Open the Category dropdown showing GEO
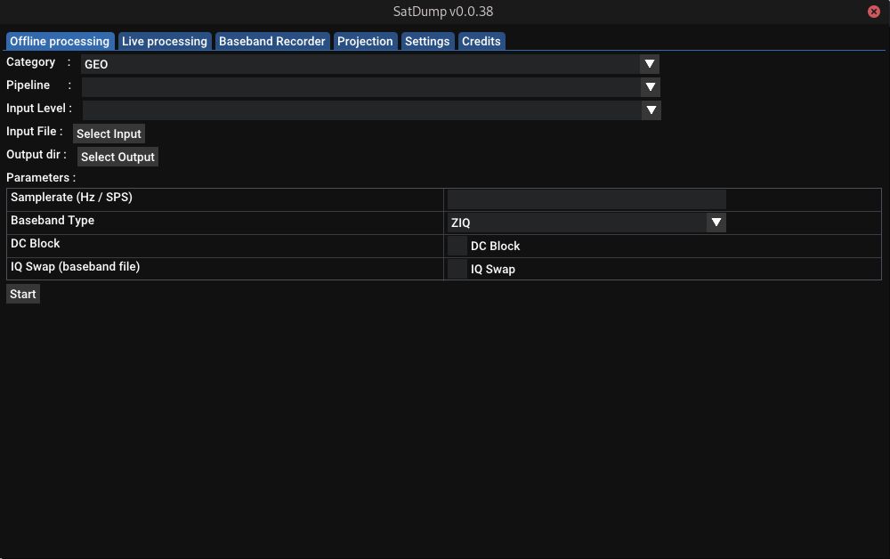Screen dimensions: 890x559 tap(365, 63)
